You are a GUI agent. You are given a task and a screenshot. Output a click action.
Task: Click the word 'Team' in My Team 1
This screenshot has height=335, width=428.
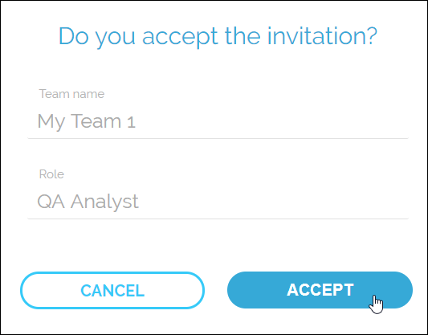(x=96, y=121)
